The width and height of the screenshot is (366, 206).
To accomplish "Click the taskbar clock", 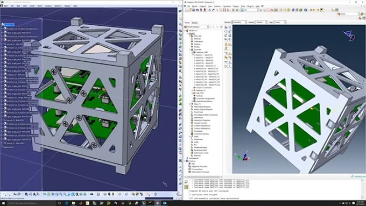I will [361, 203].
